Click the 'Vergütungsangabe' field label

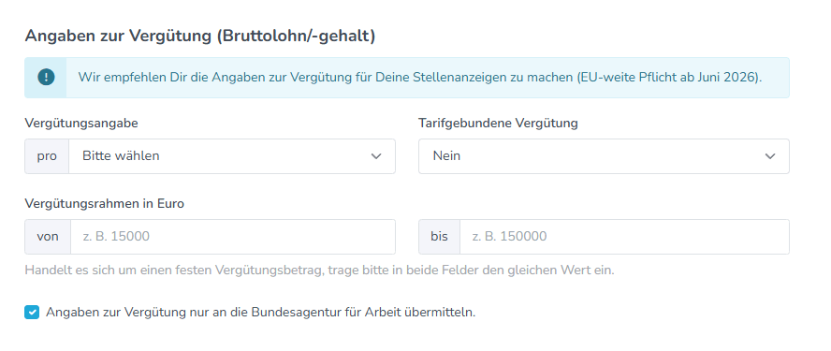click(x=81, y=124)
